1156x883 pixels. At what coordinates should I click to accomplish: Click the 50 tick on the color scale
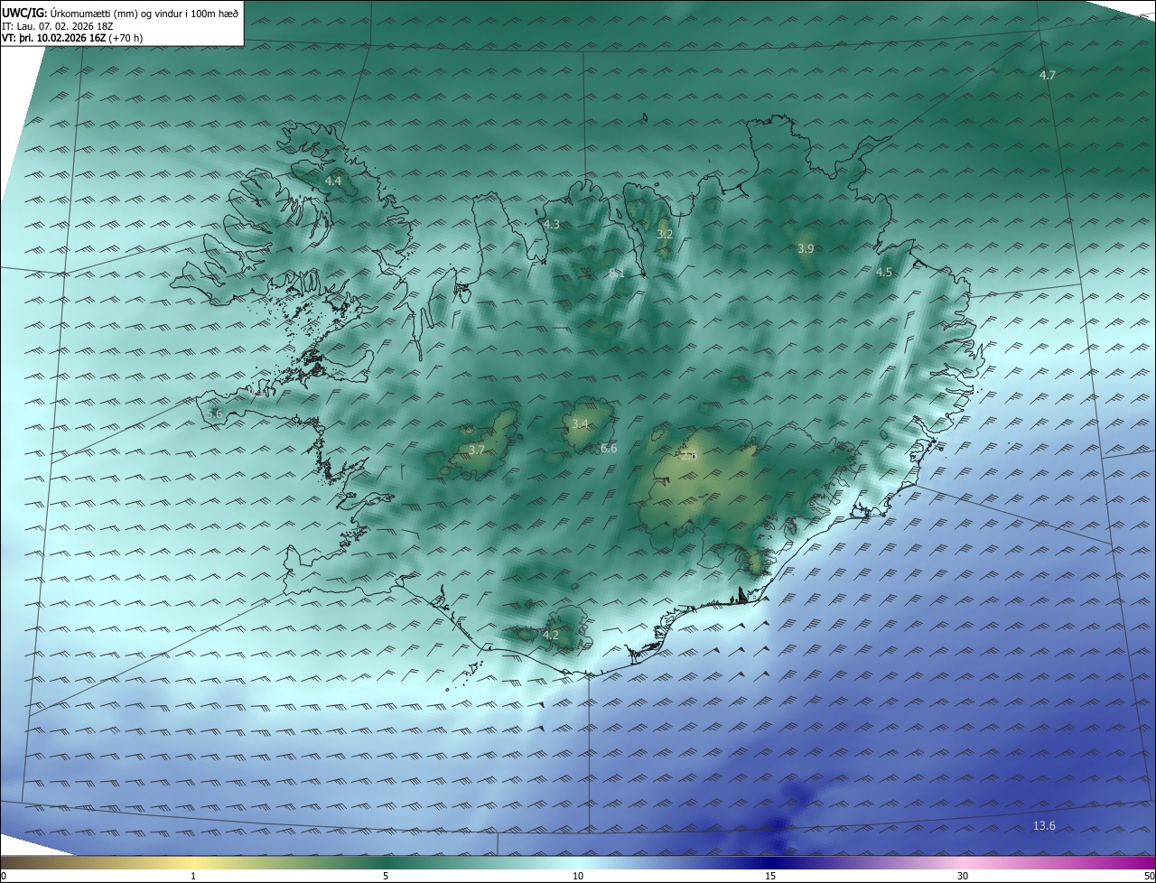[1149, 876]
